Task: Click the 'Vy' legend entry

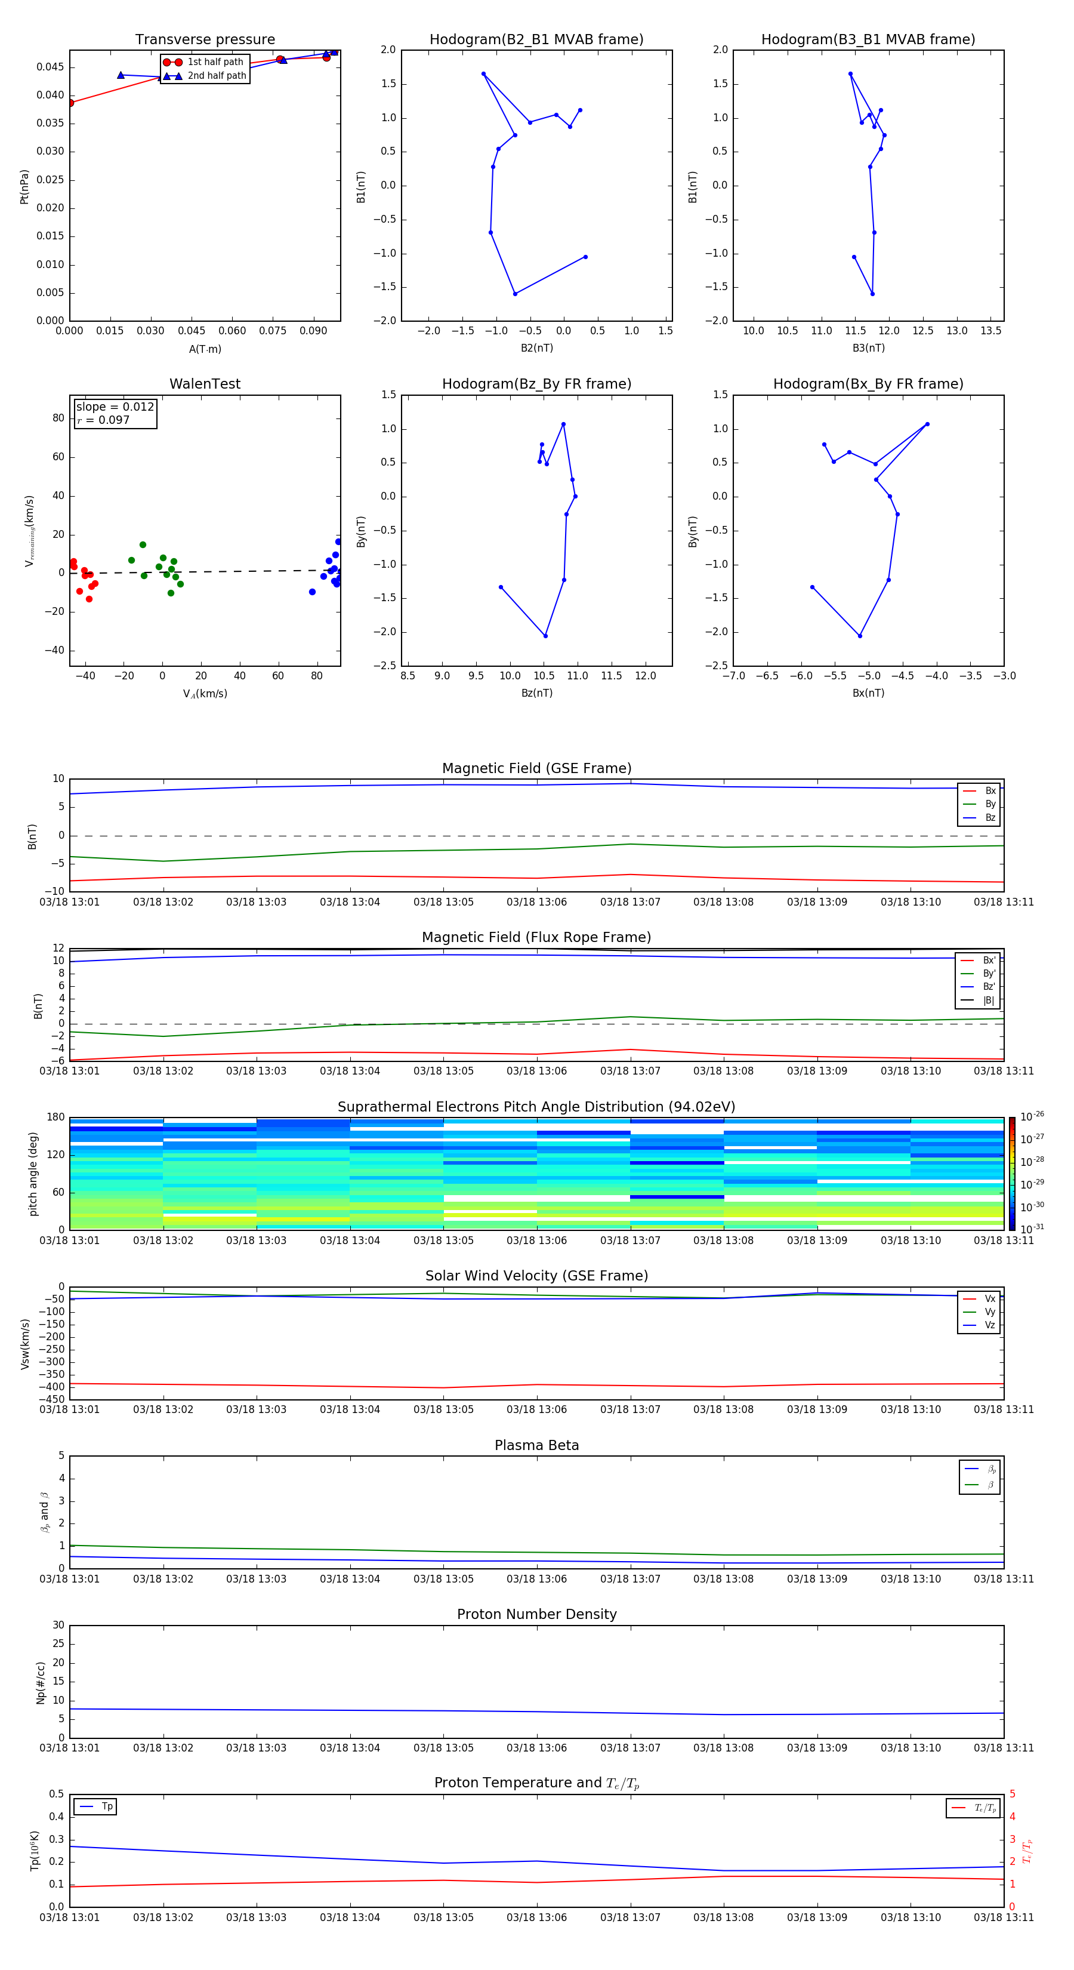Action: pos(980,1312)
